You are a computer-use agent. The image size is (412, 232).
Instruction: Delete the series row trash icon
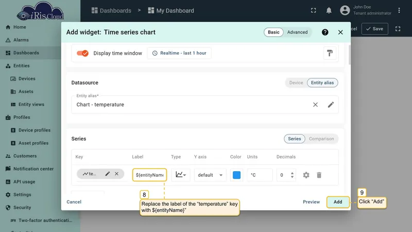tap(319, 175)
